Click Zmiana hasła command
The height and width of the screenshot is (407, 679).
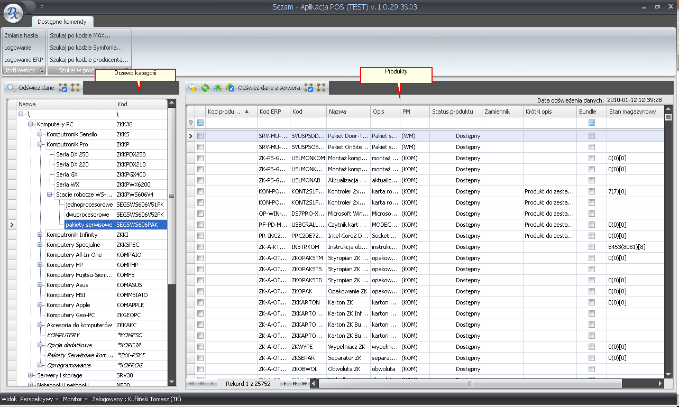click(x=21, y=35)
